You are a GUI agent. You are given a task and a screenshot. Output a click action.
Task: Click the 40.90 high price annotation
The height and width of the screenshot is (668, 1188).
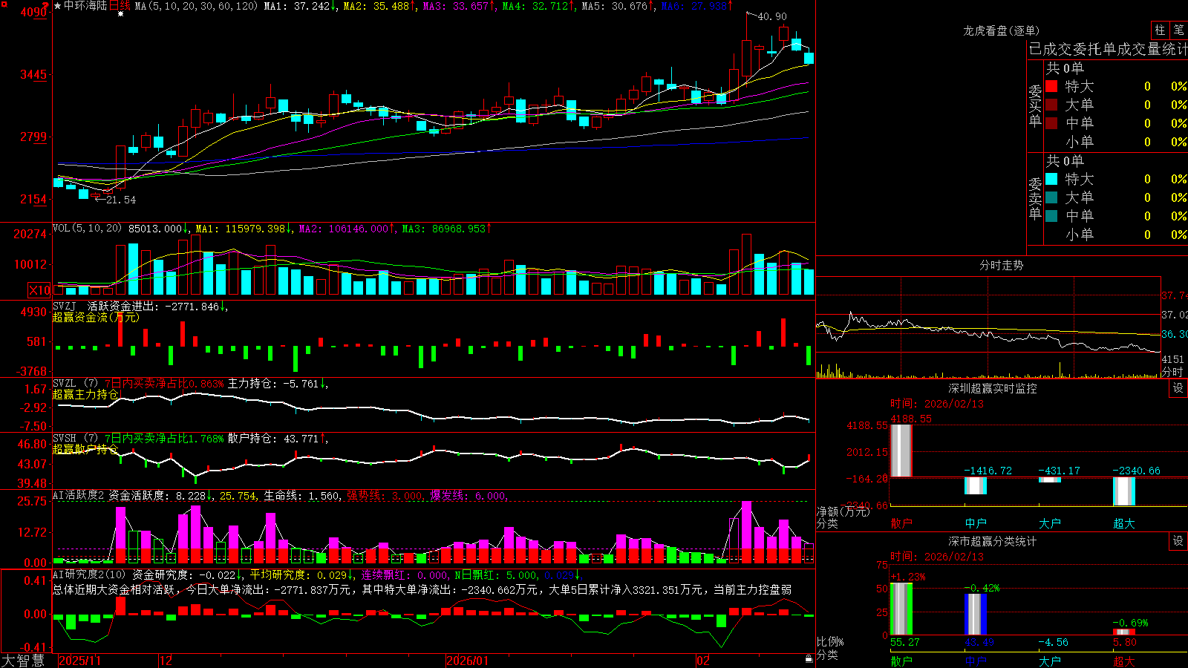(x=772, y=16)
